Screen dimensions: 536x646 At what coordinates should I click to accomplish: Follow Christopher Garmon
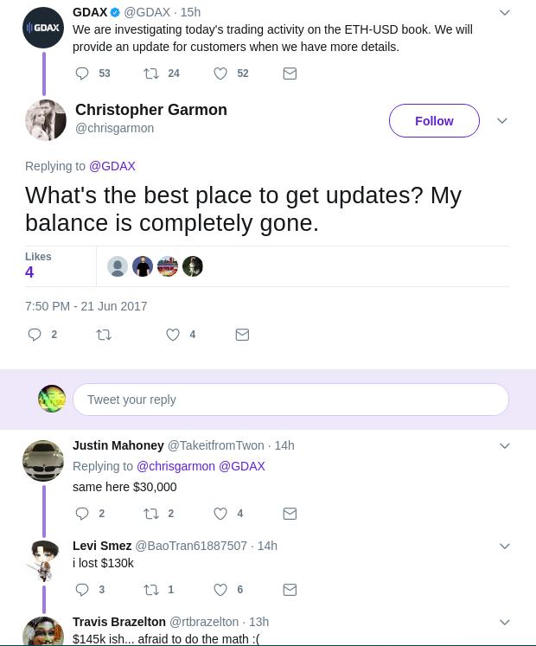[x=434, y=121]
